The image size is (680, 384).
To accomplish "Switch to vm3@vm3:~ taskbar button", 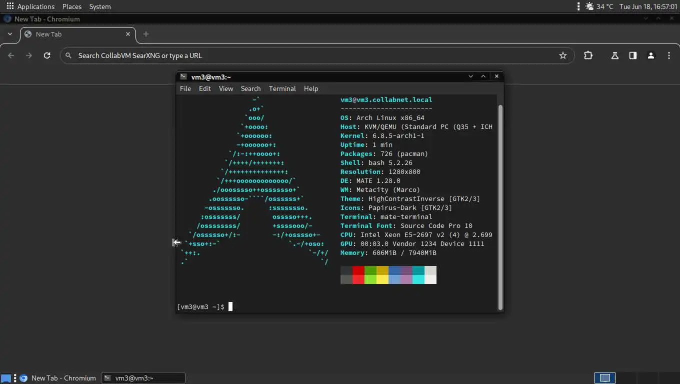I will 143,378.
